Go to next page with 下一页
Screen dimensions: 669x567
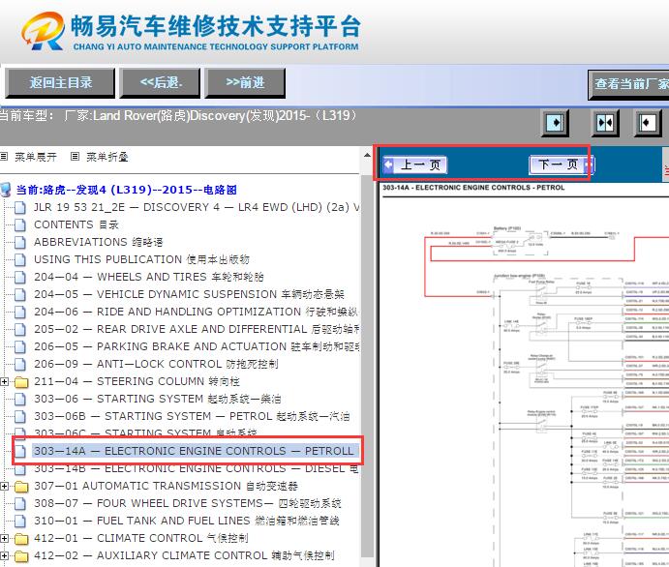pyautogui.click(x=561, y=164)
